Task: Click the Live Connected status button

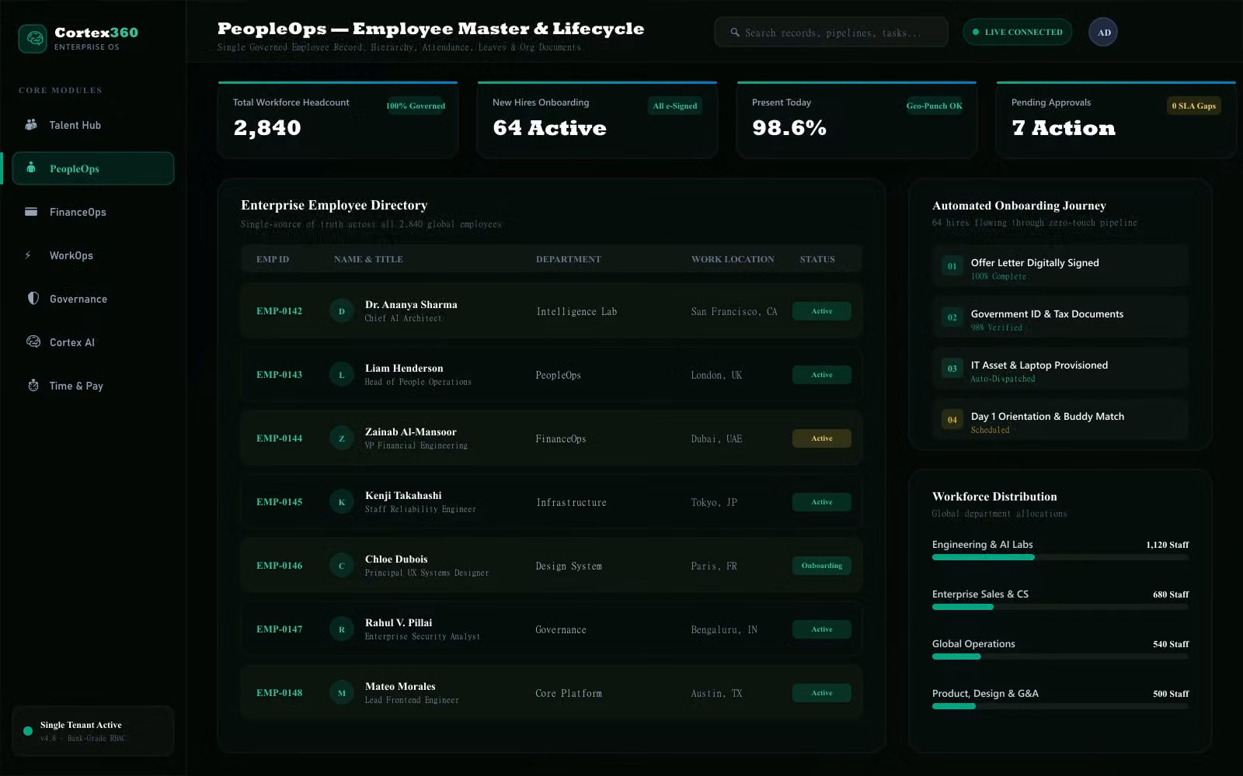Action: coord(1018,32)
